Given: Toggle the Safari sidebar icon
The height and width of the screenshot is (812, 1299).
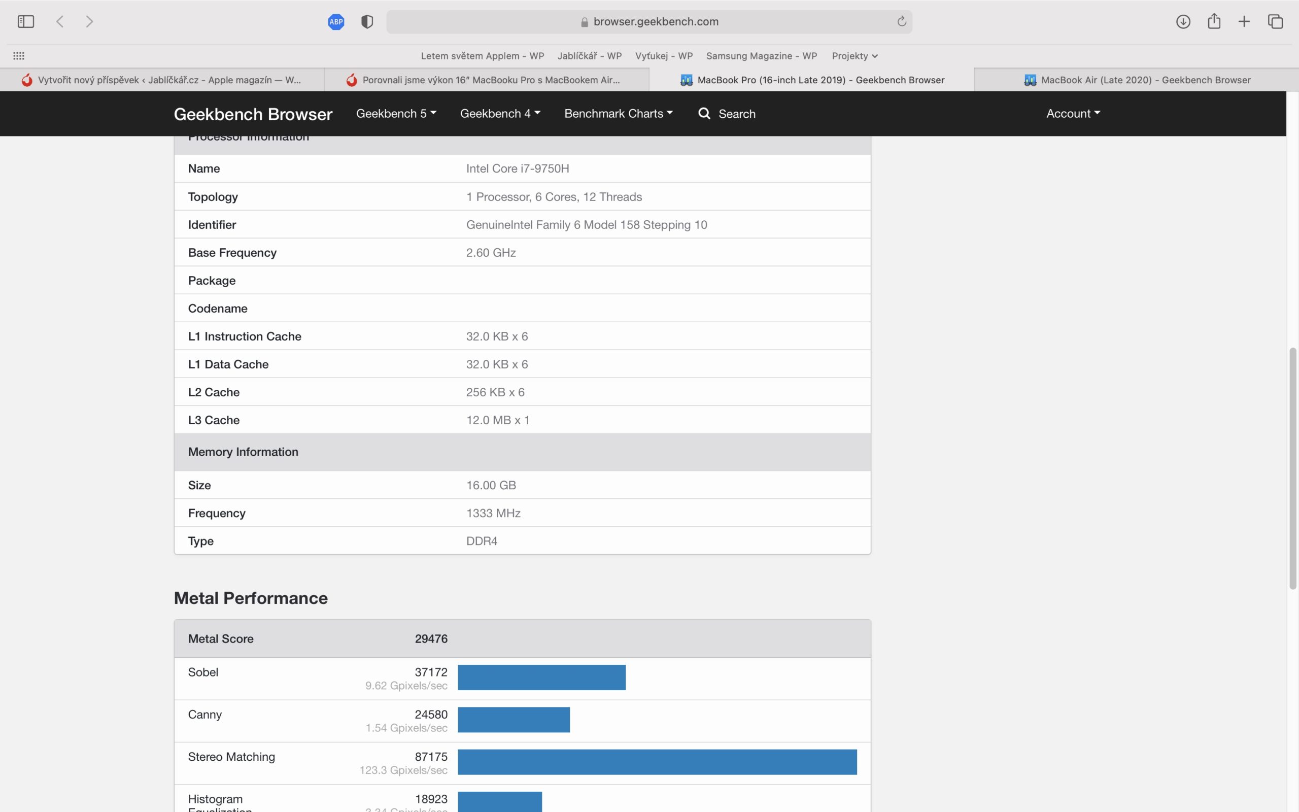Looking at the screenshot, I should click(x=26, y=21).
